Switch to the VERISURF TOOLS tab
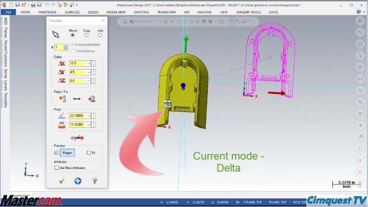This screenshot has height=207, width=368. 248,12
